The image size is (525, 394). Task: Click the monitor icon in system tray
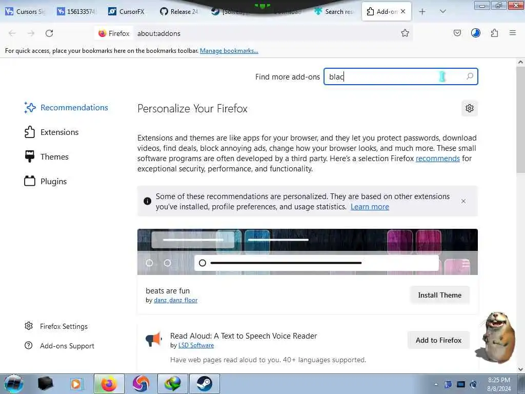tap(461, 384)
